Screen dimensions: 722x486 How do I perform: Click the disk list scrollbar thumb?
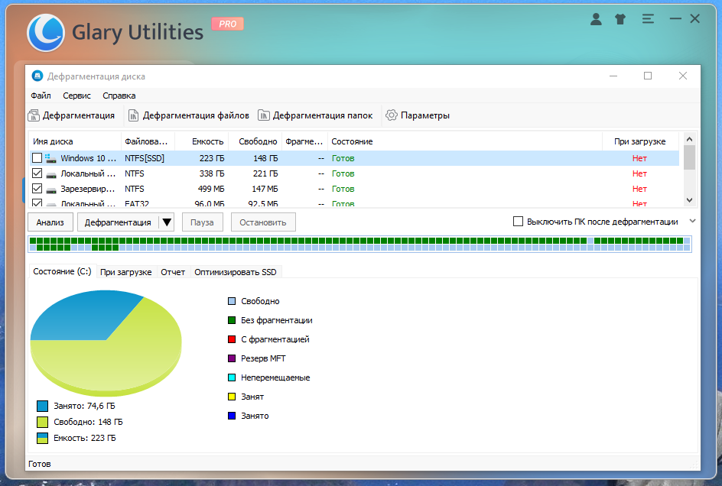(x=689, y=157)
